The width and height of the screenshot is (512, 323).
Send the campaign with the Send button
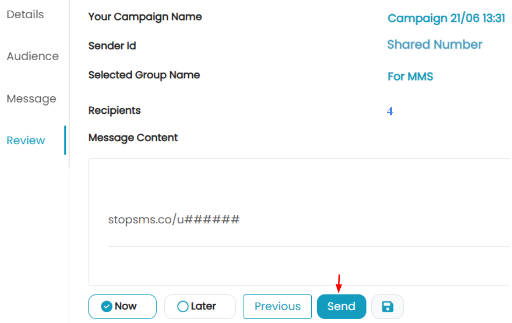(x=341, y=306)
